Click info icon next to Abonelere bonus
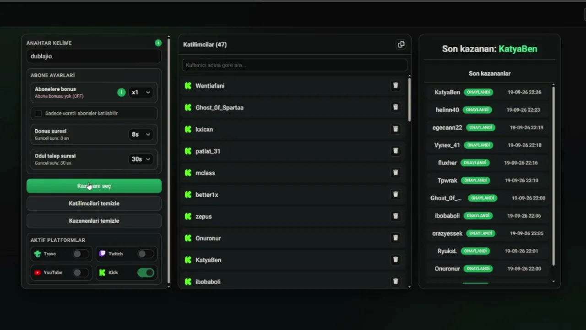This screenshot has width=586, height=330. [121, 92]
